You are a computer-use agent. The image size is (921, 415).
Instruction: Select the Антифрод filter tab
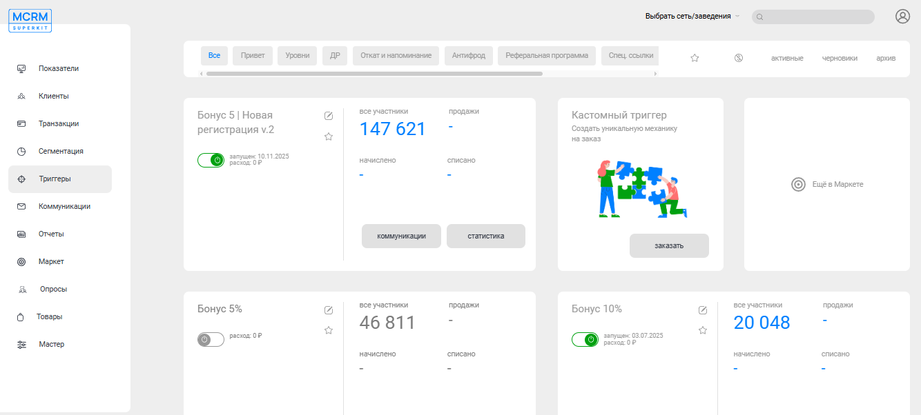[x=469, y=56]
